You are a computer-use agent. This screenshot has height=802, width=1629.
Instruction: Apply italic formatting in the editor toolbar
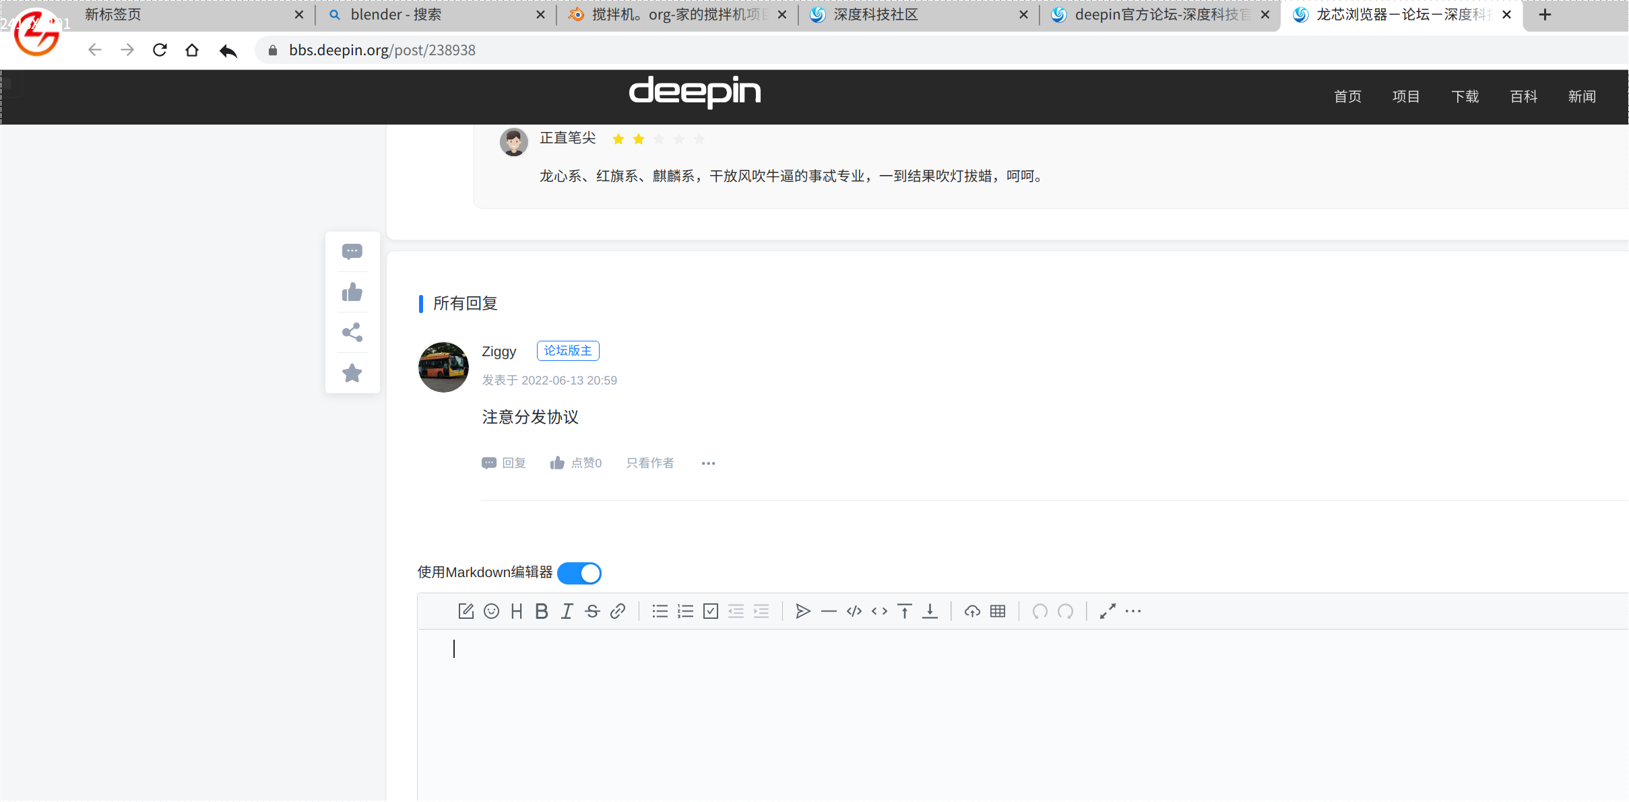(567, 611)
